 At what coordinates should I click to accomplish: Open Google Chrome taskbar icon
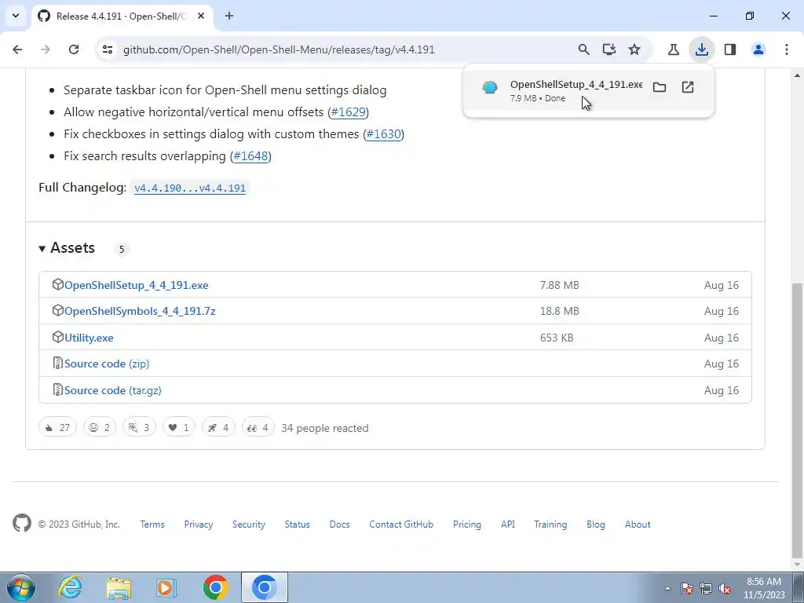point(215,587)
